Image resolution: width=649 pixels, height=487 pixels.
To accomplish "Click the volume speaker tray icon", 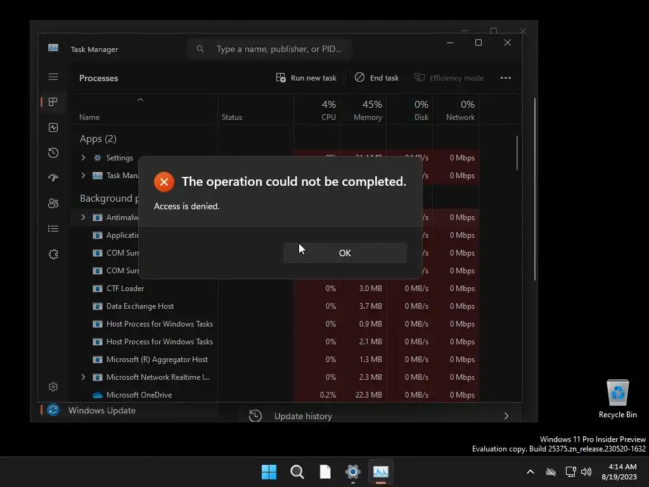I will coord(586,472).
